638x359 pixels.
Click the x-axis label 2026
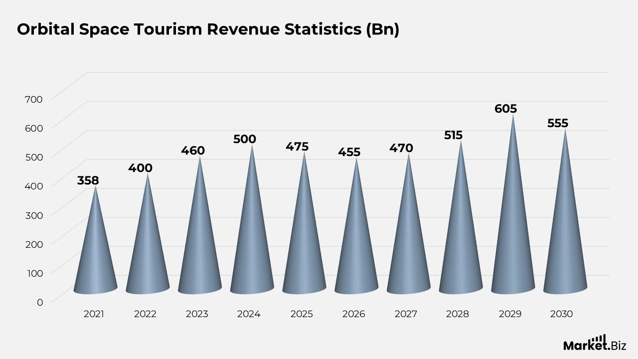coord(353,314)
